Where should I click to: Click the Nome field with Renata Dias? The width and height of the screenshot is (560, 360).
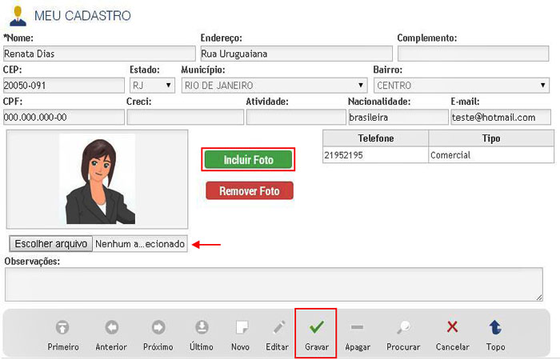click(98, 54)
